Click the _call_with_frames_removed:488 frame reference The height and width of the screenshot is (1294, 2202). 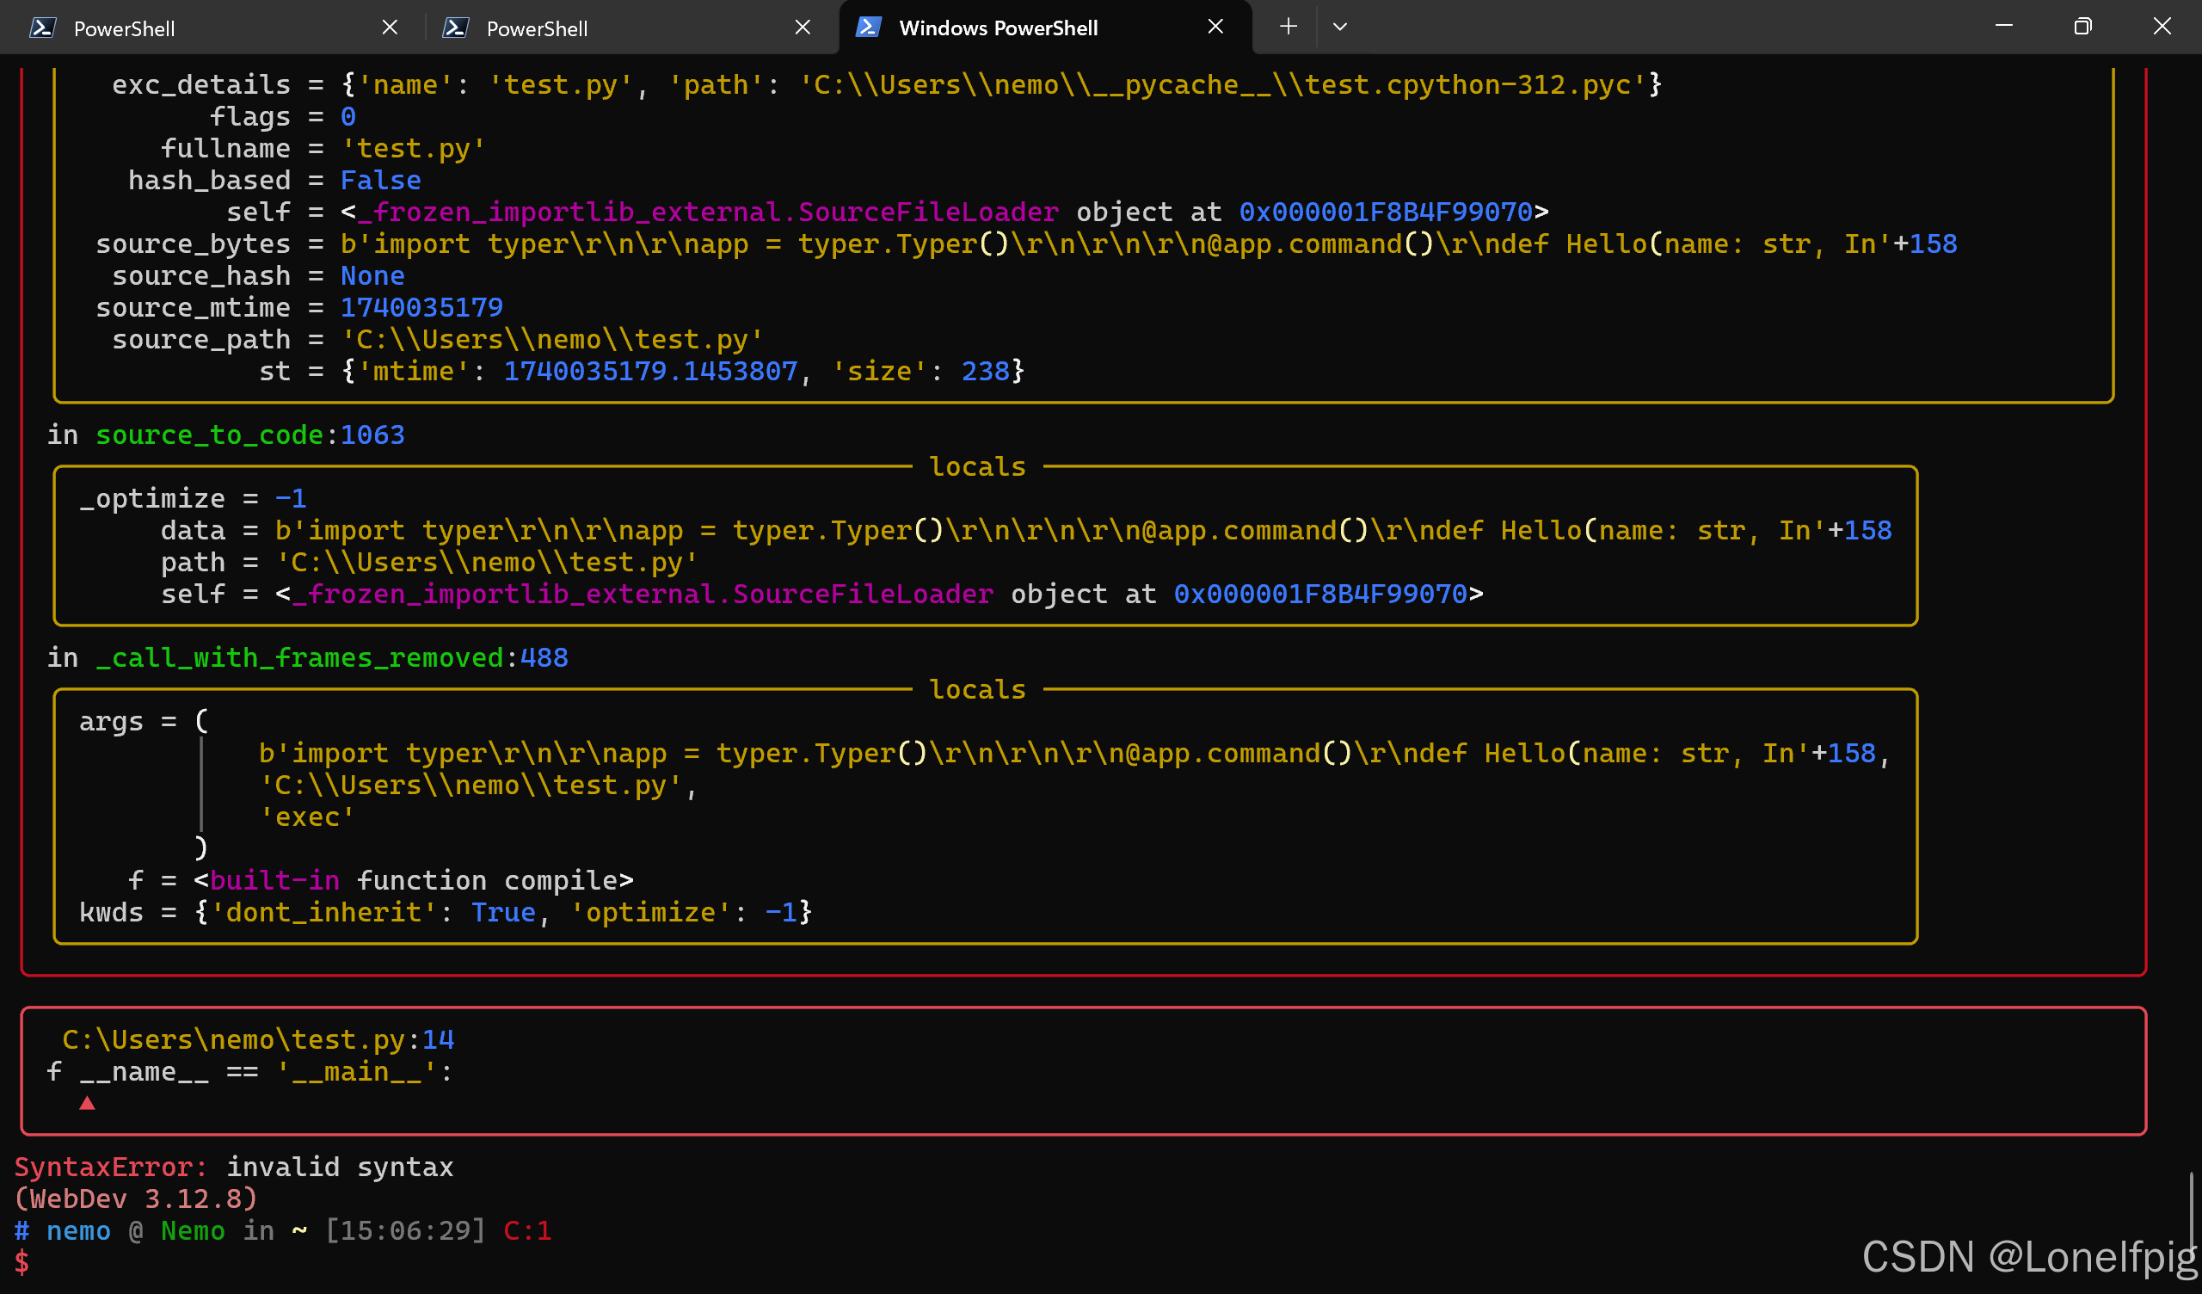(330, 657)
